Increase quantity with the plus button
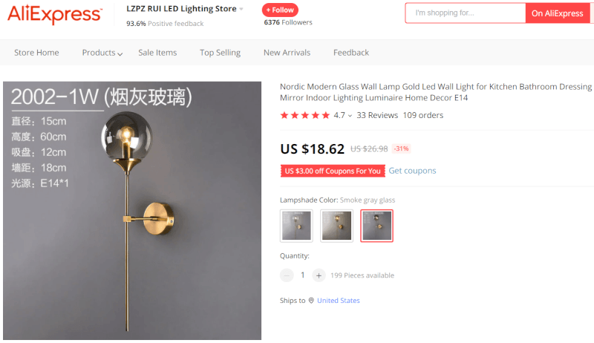 click(x=319, y=275)
